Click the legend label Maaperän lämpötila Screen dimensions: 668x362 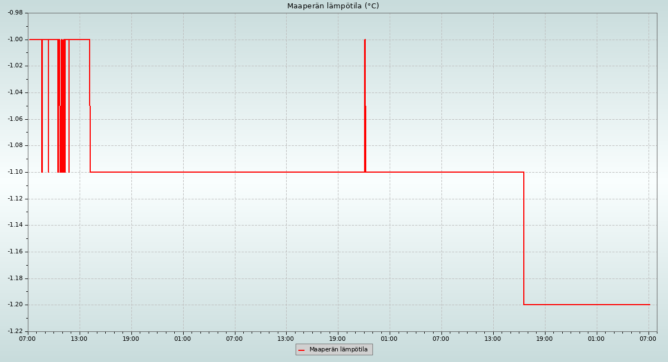(x=338, y=350)
